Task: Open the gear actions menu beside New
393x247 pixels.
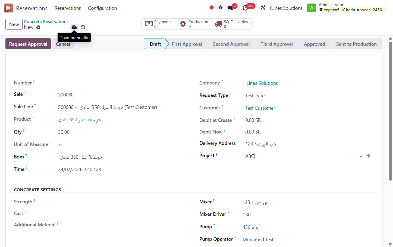Action: click(38, 27)
